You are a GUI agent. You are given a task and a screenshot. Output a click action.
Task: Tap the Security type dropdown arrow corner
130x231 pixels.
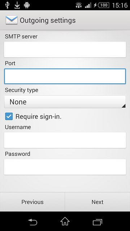coord(123,106)
